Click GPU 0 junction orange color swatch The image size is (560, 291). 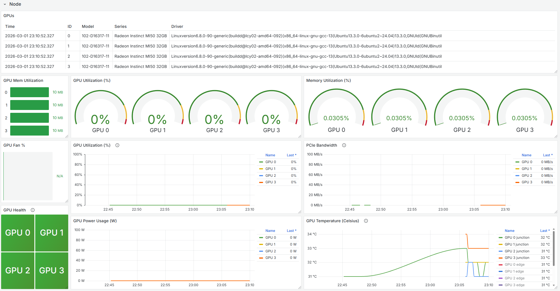[500, 238]
